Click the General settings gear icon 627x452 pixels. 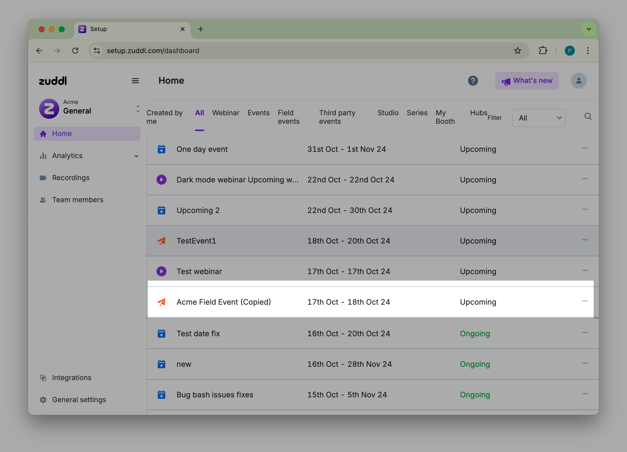point(43,400)
